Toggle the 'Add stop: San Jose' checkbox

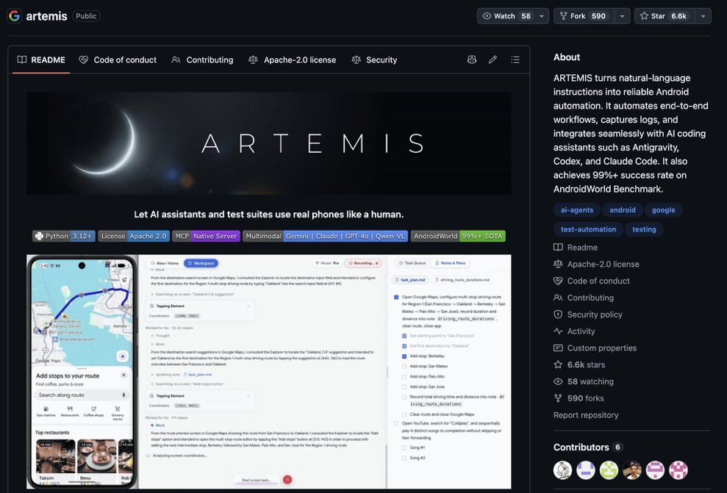tap(404, 387)
